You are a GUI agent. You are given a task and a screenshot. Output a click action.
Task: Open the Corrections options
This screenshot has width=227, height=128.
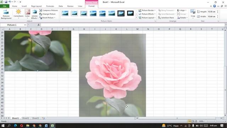click(x=18, y=14)
